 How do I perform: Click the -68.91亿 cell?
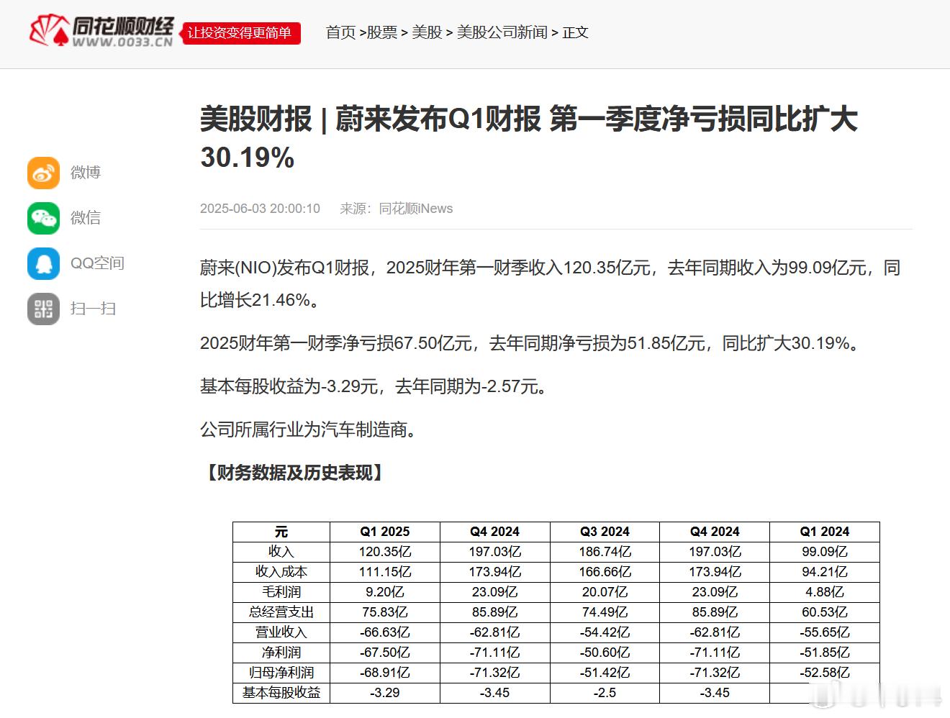point(385,673)
